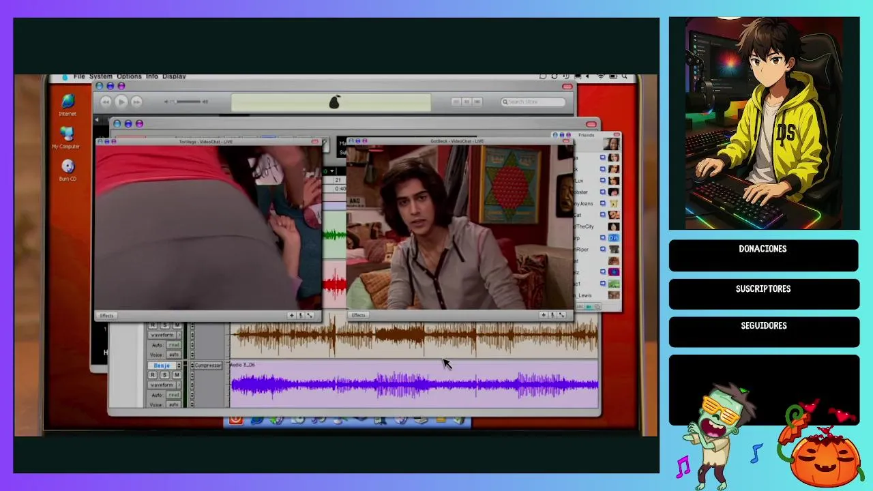Open the Internet desktop icon
Screen dimensions: 873x491
pos(67,105)
